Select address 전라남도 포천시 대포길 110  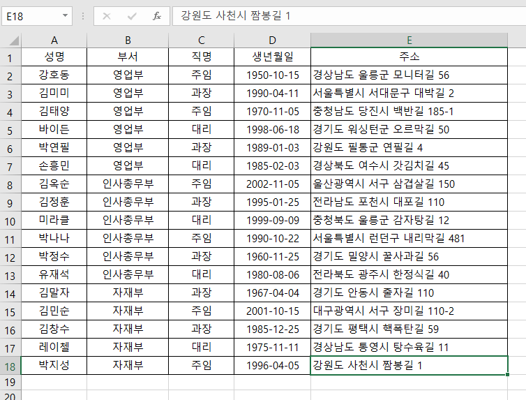click(409, 202)
